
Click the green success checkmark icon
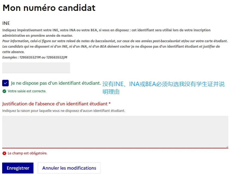[x=4, y=91]
